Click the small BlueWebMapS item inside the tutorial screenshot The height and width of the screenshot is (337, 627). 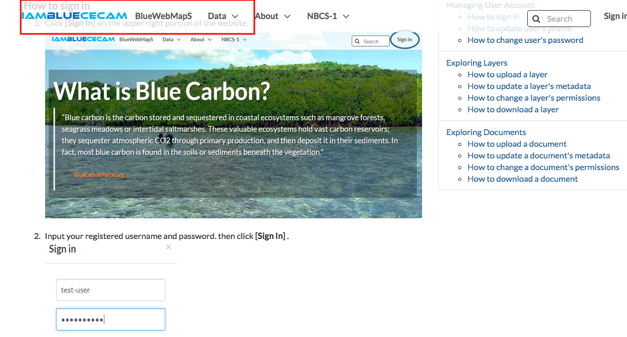(136, 40)
